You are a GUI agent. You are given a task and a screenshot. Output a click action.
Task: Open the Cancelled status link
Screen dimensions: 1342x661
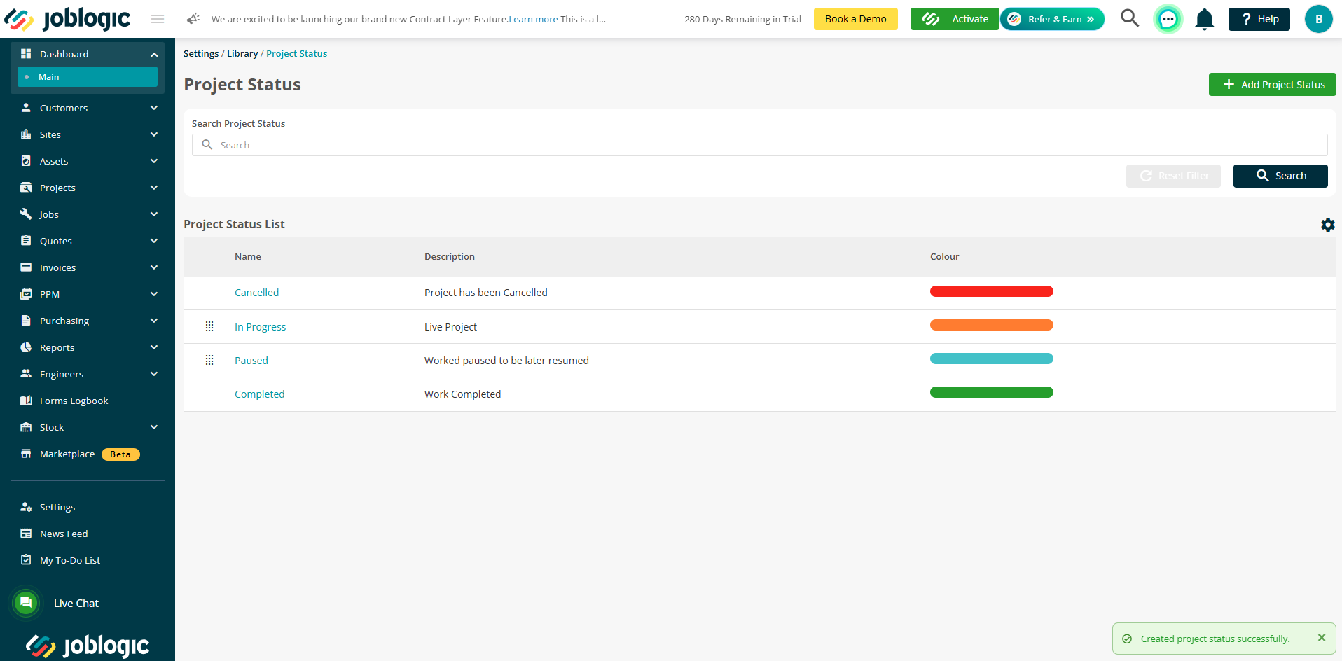(x=256, y=293)
